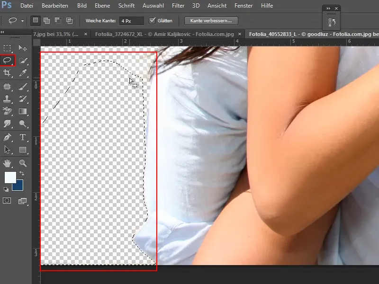Viewport: 379px width, 284px height.
Task: Open the Auswahl menu
Action: tap(153, 6)
